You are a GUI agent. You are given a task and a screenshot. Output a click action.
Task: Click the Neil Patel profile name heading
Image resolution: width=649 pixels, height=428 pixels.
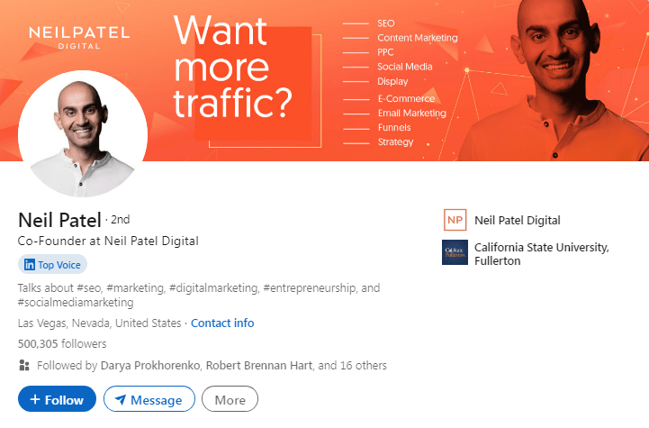pyautogui.click(x=59, y=220)
